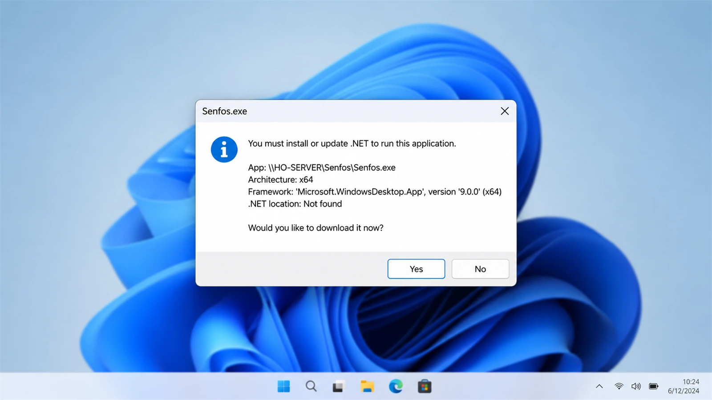Launch File Explorer from taskbar
712x400 pixels.
(367, 386)
